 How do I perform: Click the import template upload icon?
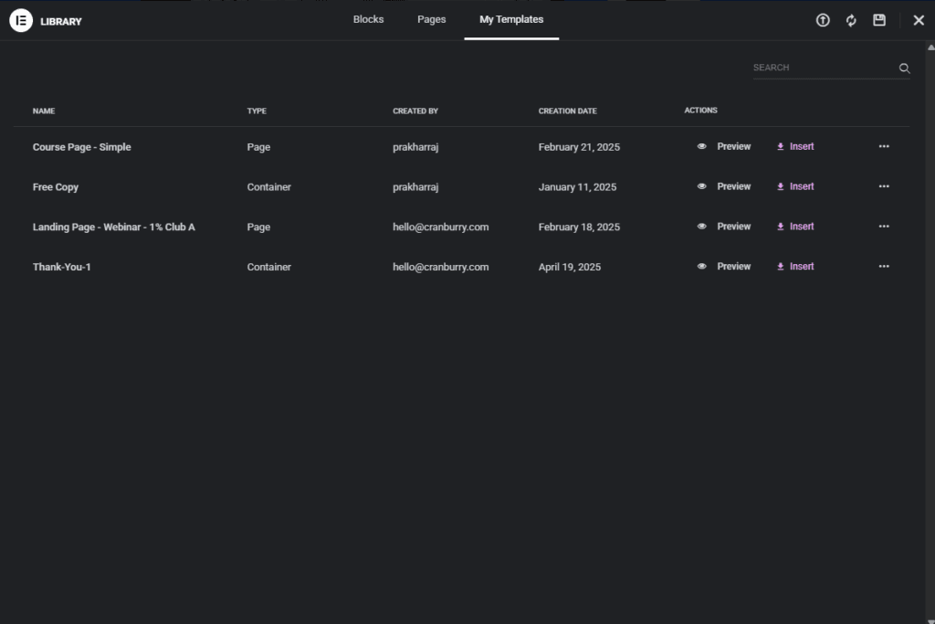point(823,20)
